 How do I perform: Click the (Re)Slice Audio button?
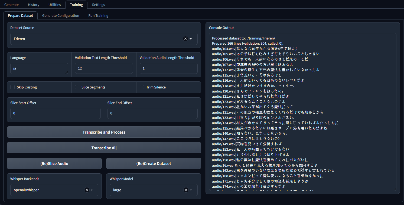(54, 163)
